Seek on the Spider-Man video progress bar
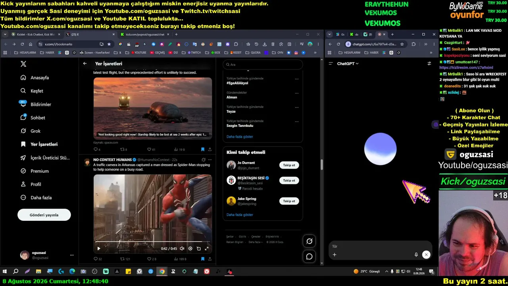The height and width of the screenshot is (286, 508). [152, 242]
